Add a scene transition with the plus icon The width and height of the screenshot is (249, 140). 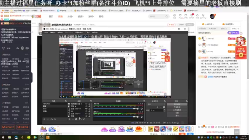pyautogui.click(x=157, y=107)
